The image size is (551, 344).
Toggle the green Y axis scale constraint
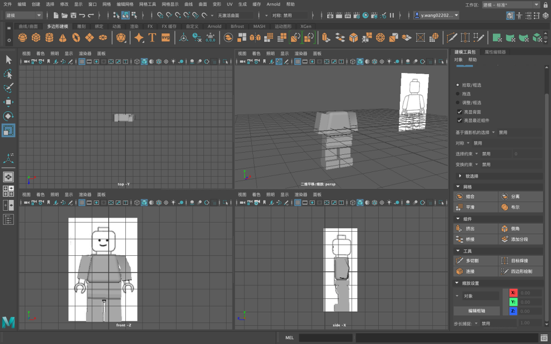[x=513, y=302]
